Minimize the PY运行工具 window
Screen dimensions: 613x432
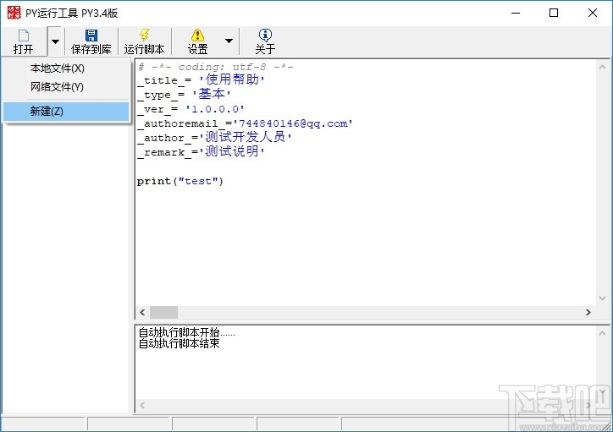tap(516, 13)
